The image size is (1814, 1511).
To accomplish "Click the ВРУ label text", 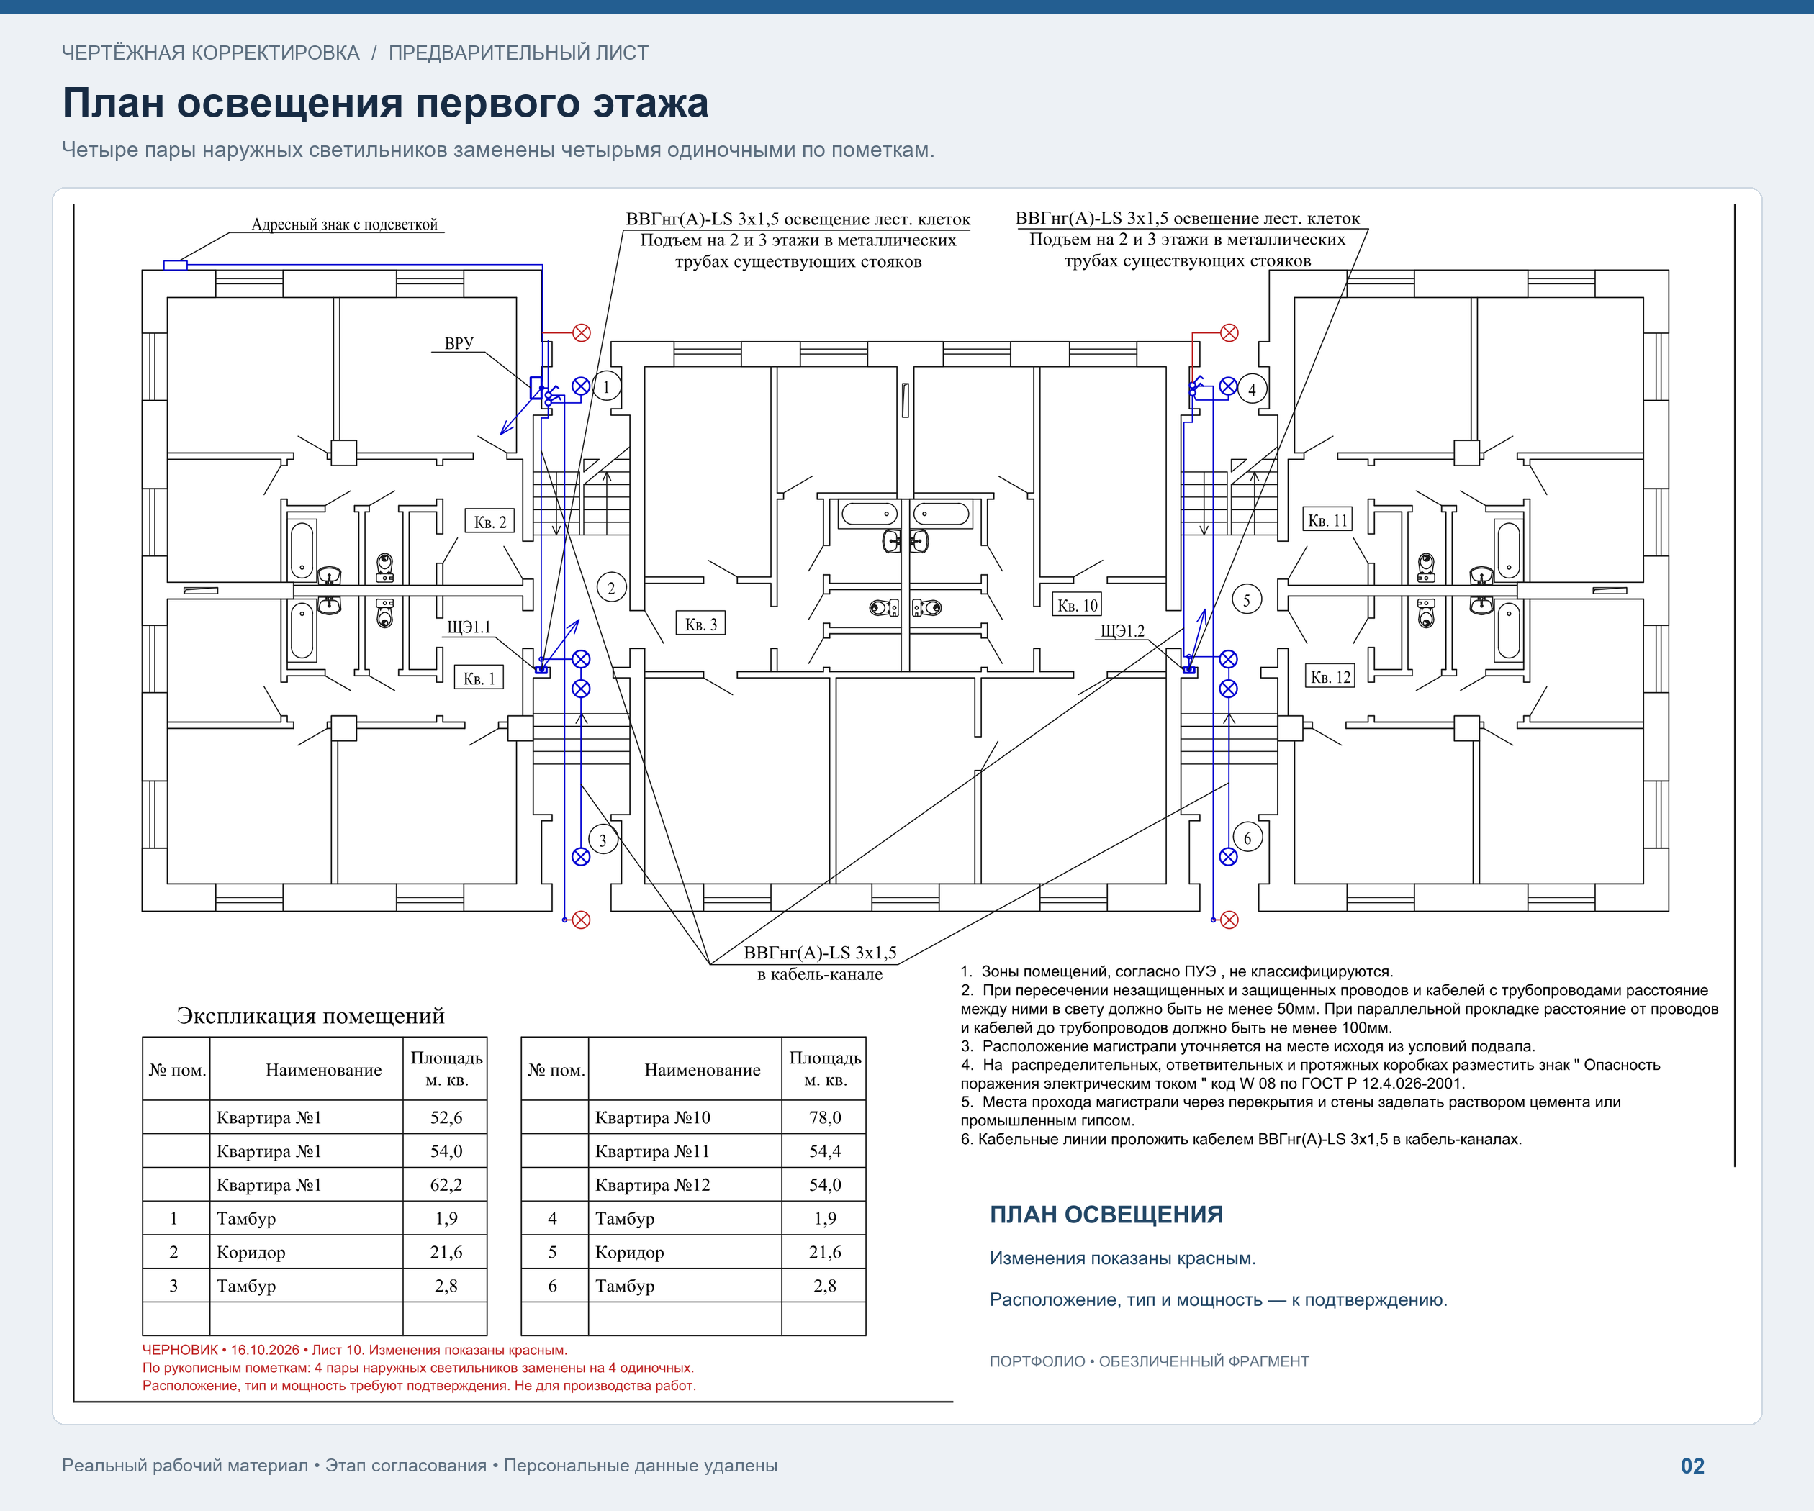I will pos(459,342).
